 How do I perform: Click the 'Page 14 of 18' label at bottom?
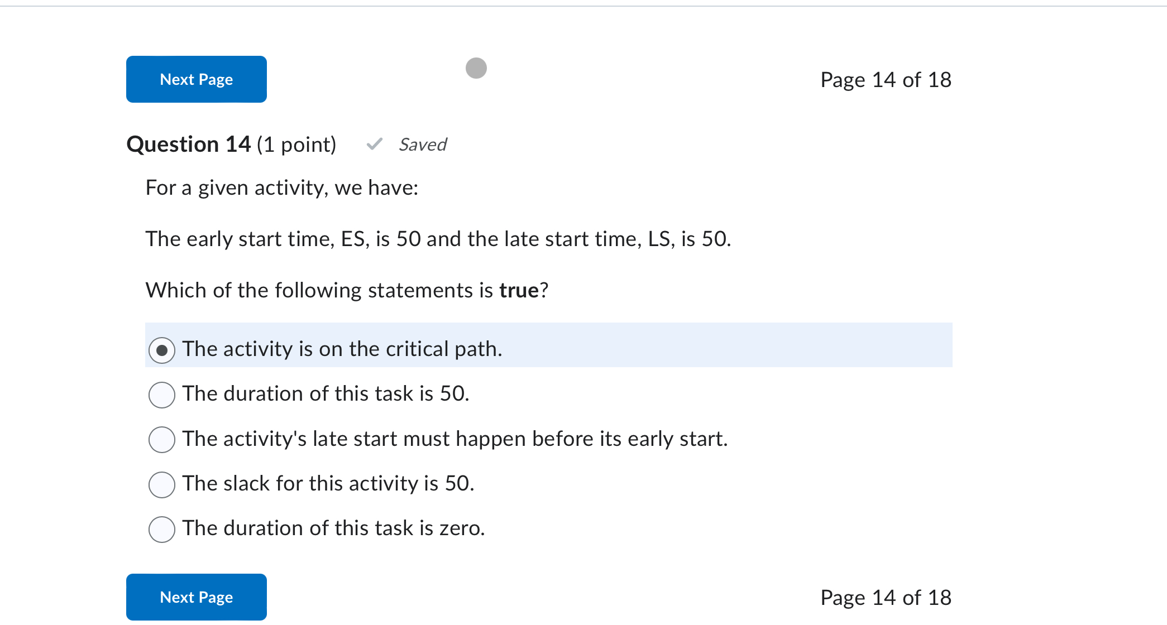pos(886,597)
